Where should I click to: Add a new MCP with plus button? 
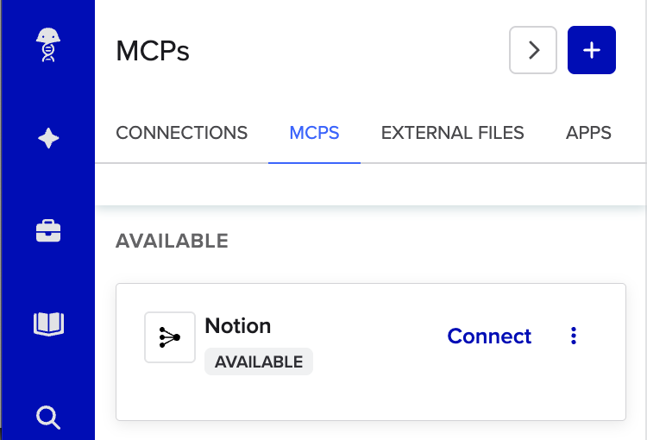591,50
